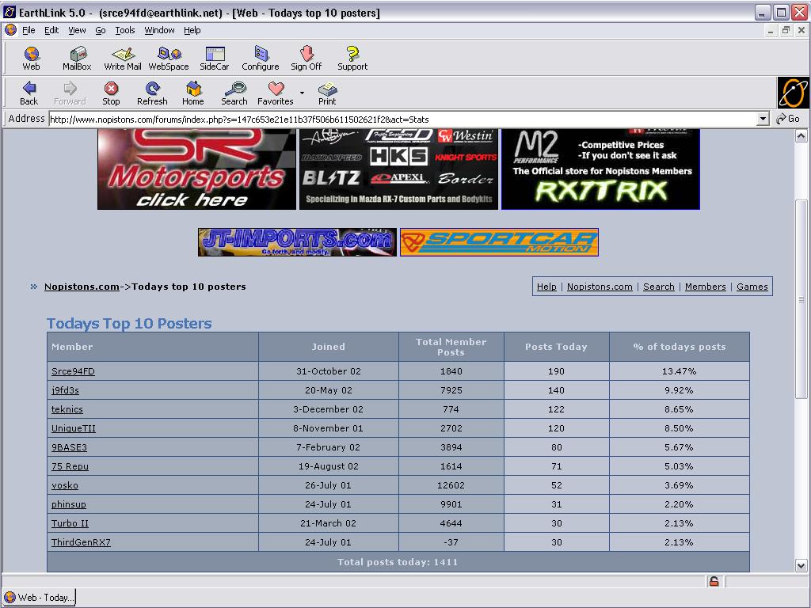811x608 pixels.
Task: Open the Window menu
Action: coord(159,30)
